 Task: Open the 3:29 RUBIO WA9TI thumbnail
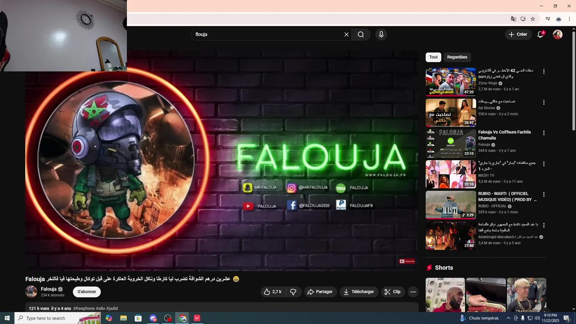[451, 205]
